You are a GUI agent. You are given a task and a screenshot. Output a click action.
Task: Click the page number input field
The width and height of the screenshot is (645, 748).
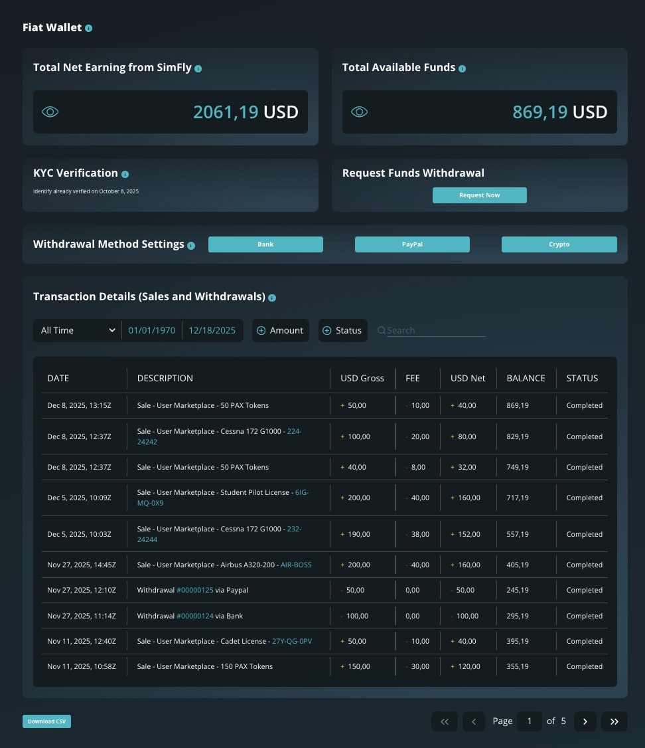coord(529,721)
